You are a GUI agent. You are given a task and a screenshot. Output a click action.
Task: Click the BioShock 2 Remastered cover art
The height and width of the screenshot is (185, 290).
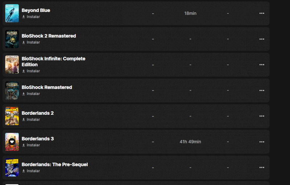pos(12,39)
